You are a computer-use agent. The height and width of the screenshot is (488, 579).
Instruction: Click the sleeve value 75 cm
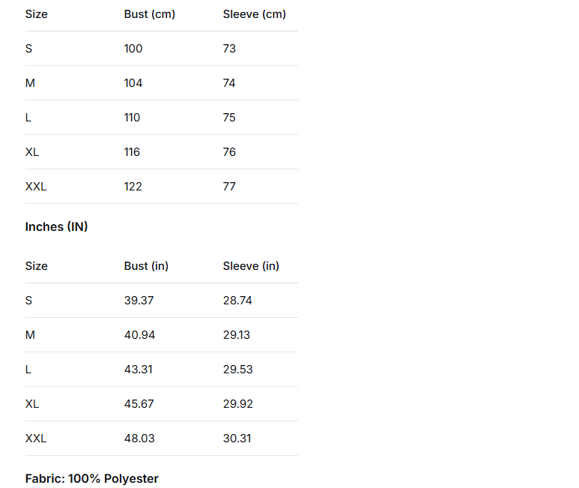pos(229,118)
